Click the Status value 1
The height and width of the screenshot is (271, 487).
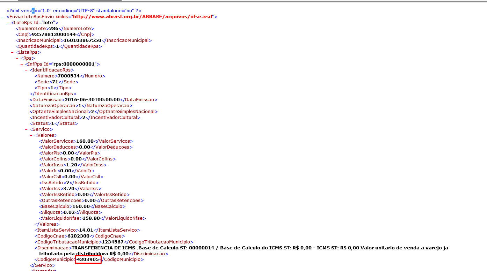coord(53,123)
